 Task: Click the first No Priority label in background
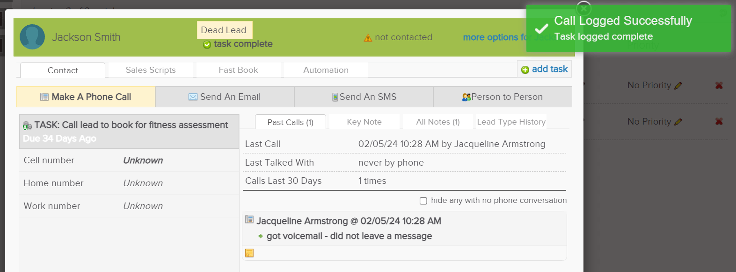click(649, 85)
